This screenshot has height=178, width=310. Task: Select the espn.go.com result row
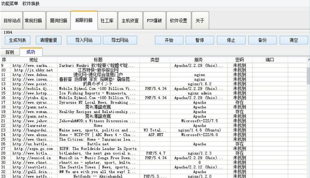pyautogui.click(x=89, y=149)
